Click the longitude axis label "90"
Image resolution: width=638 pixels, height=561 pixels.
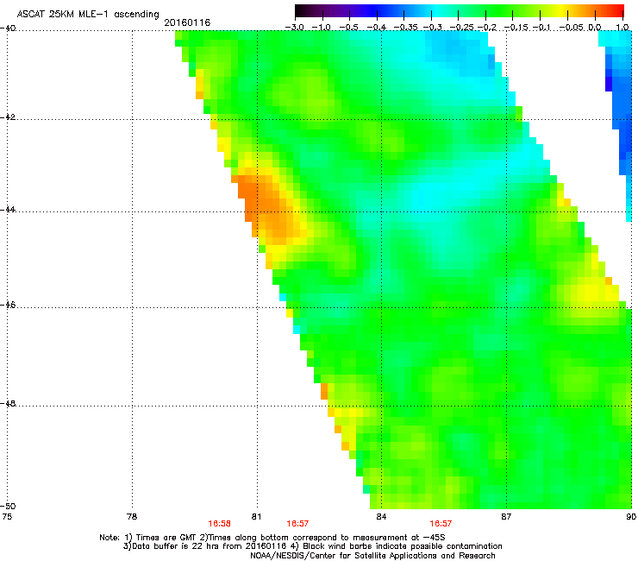631,517
